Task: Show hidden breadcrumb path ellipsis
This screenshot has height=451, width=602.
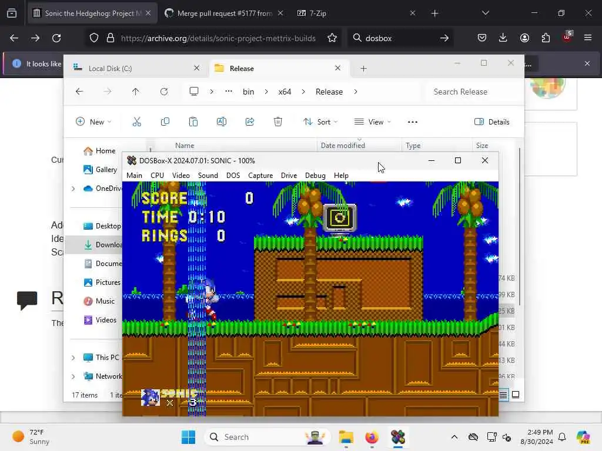Action: coord(229,91)
